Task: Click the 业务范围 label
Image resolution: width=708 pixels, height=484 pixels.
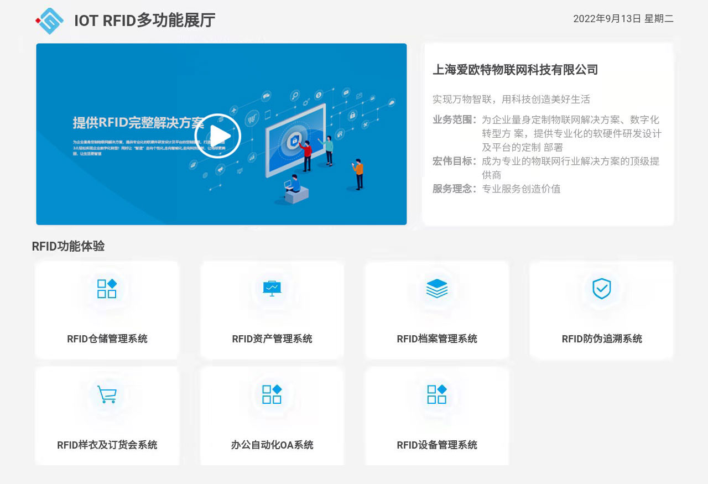Action: click(x=455, y=119)
